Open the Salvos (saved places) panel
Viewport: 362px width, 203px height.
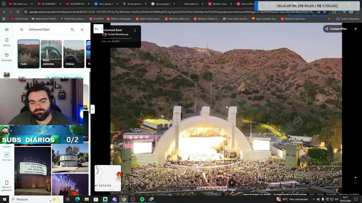point(7,42)
